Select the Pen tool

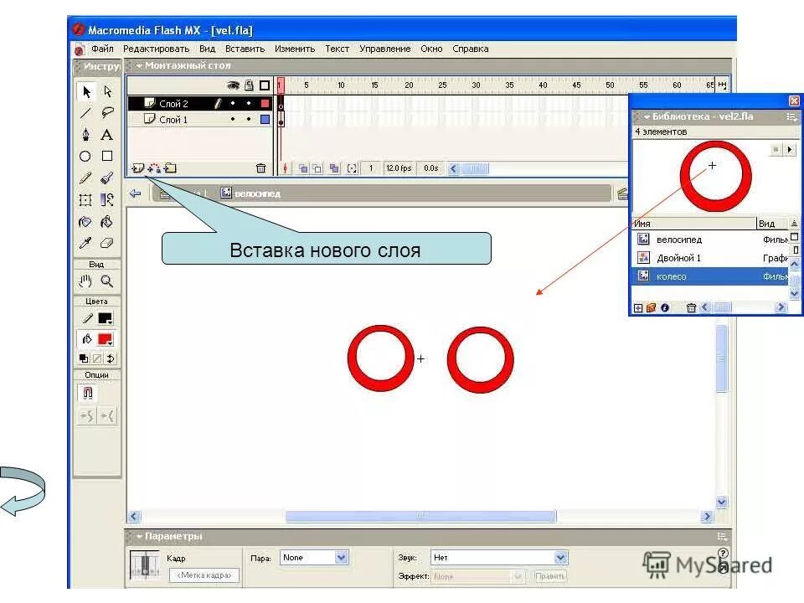[x=85, y=134]
